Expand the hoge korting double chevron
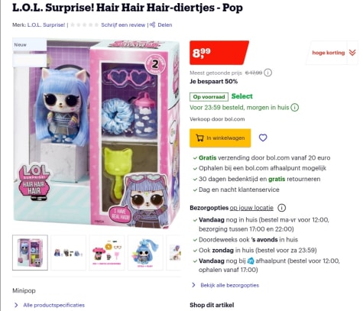Image resolution: width=363 pixels, height=311 pixels. coord(352,53)
